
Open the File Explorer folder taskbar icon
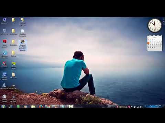click(33, 106)
